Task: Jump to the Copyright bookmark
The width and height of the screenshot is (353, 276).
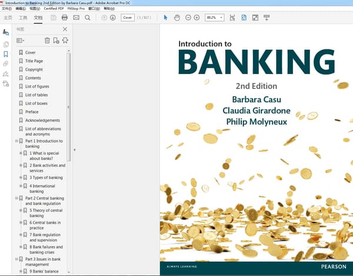Action: (34, 69)
